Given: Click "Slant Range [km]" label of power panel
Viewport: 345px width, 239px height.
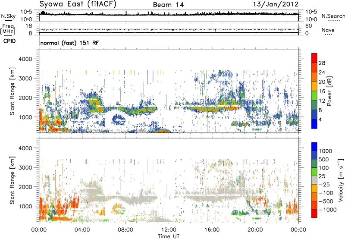Looking at the screenshot, I should [x=12, y=91].
